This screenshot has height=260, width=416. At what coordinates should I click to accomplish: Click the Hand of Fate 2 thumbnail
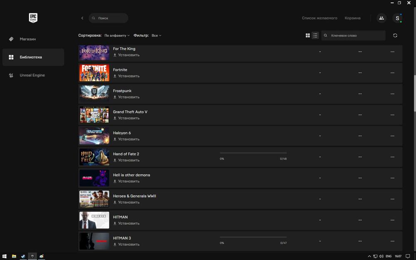point(94,157)
